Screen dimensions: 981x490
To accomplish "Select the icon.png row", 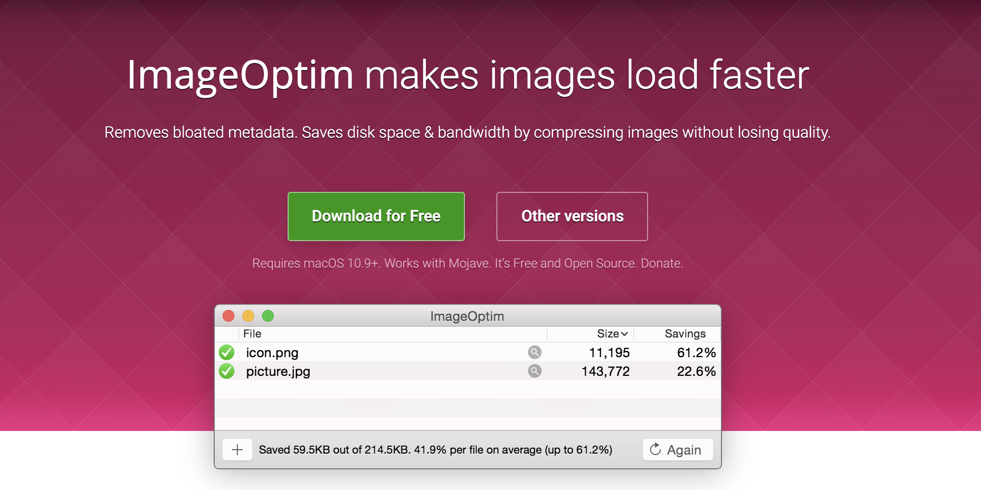I will tap(467, 352).
